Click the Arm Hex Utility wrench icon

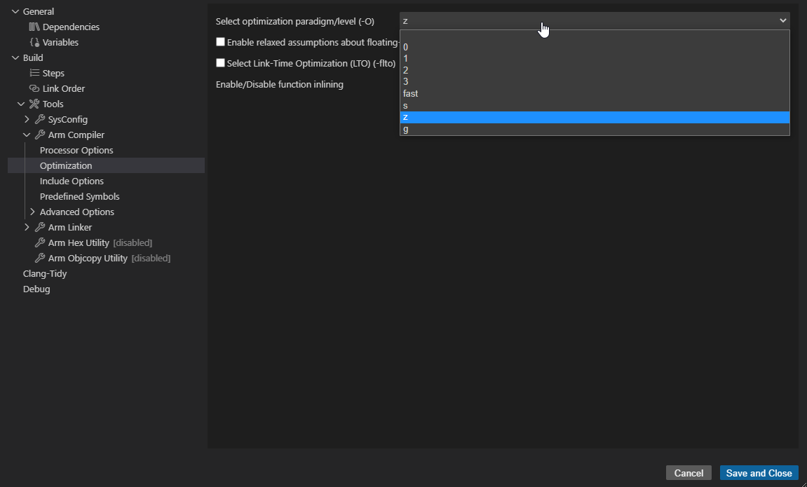40,242
